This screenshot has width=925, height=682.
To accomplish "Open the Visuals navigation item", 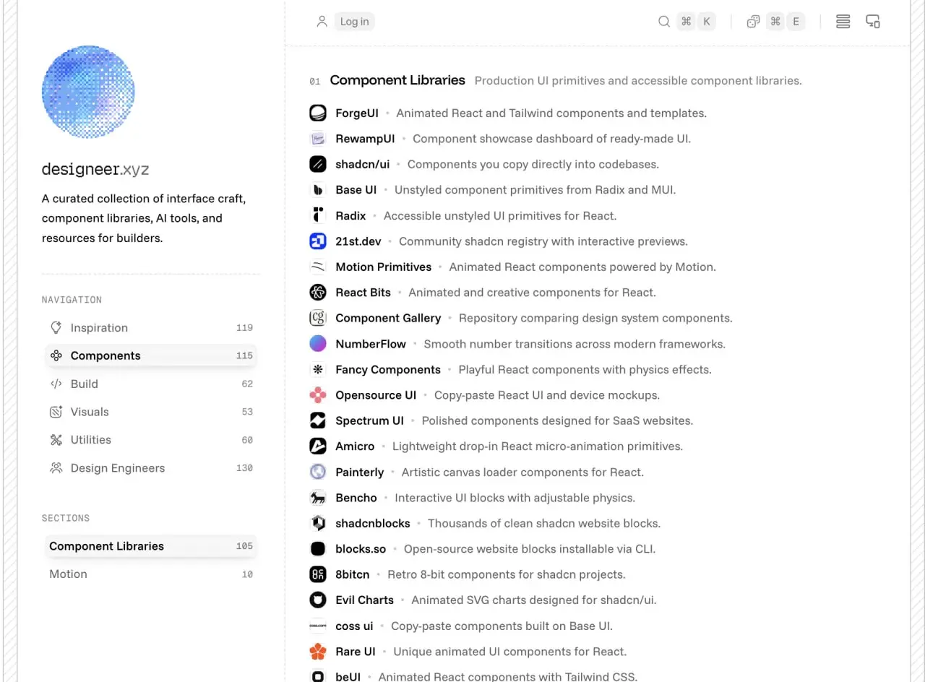I will [151, 412].
